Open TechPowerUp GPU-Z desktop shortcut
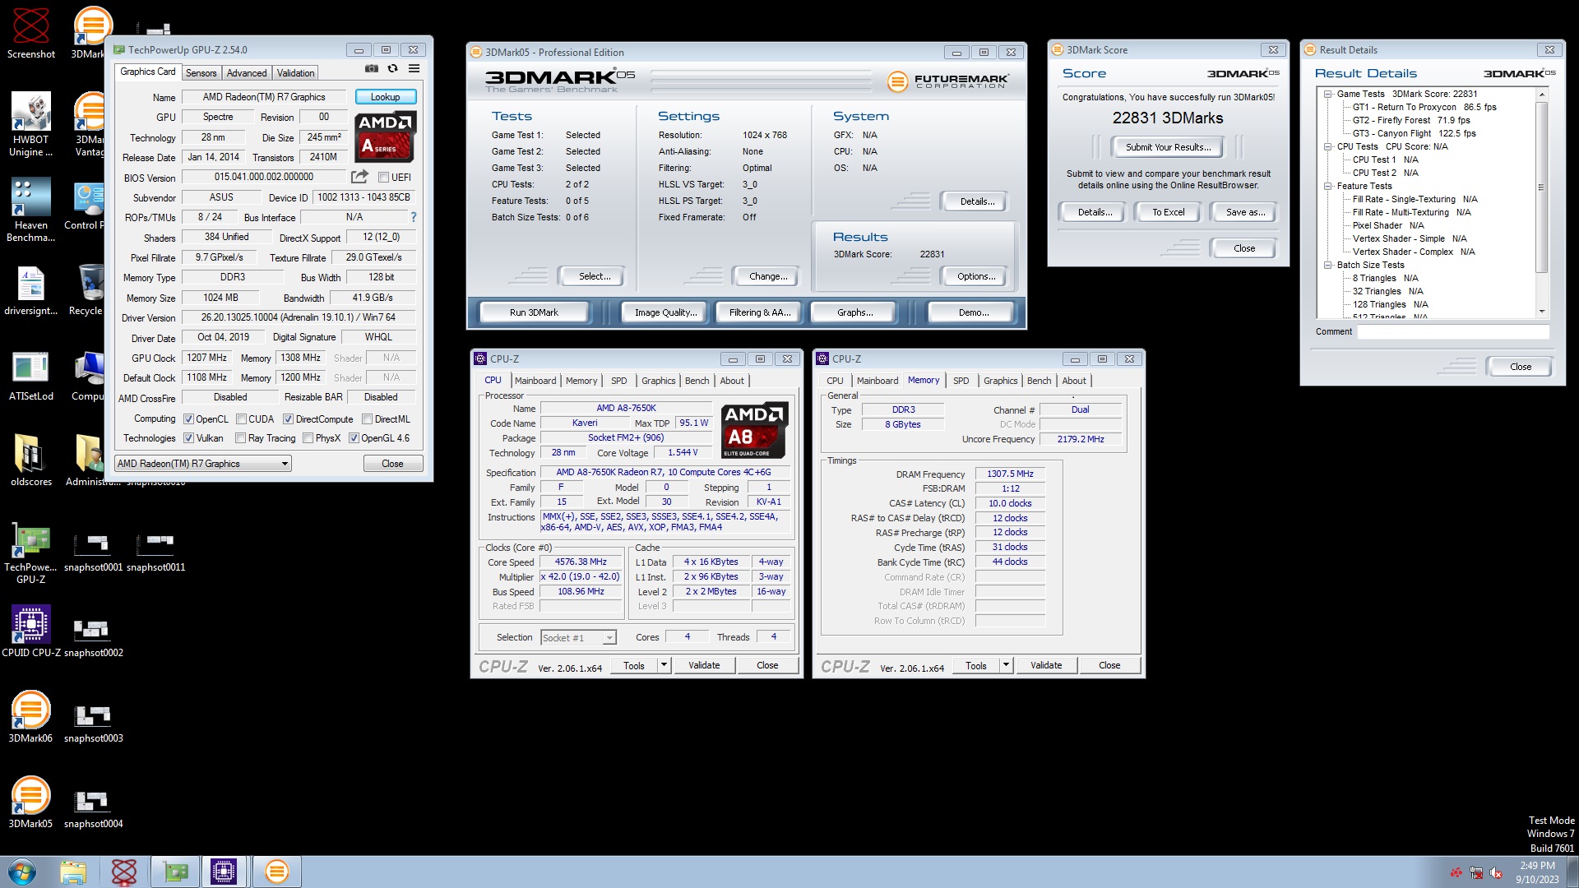This screenshot has width=1579, height=888. [x=31, y=554]
